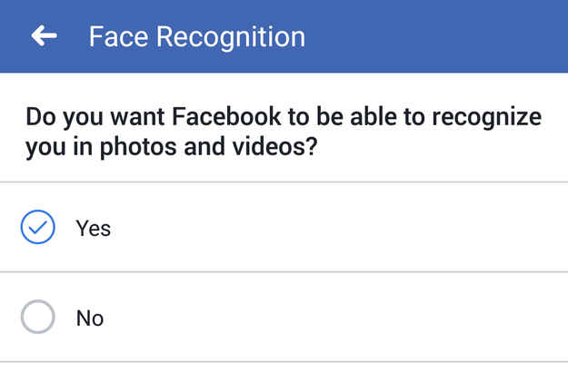Image resolution: width=568 pixels, height=383 pixels.
Task: Click the blue header bar's empty area
Action: (434, 36)
